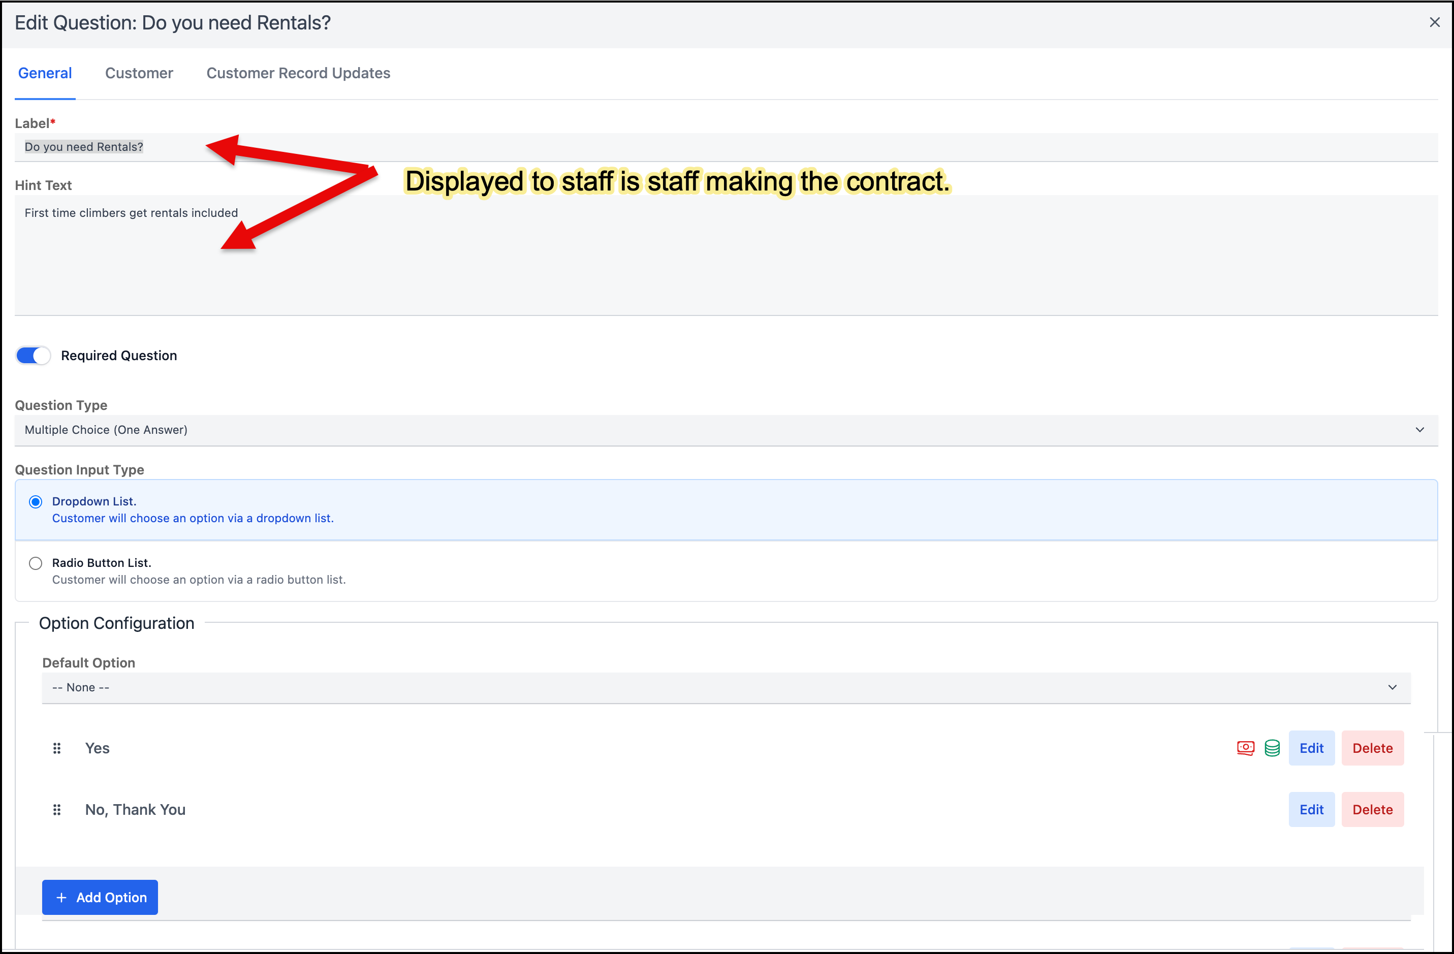
Task: Open the Customer tab
Action: 139,73
